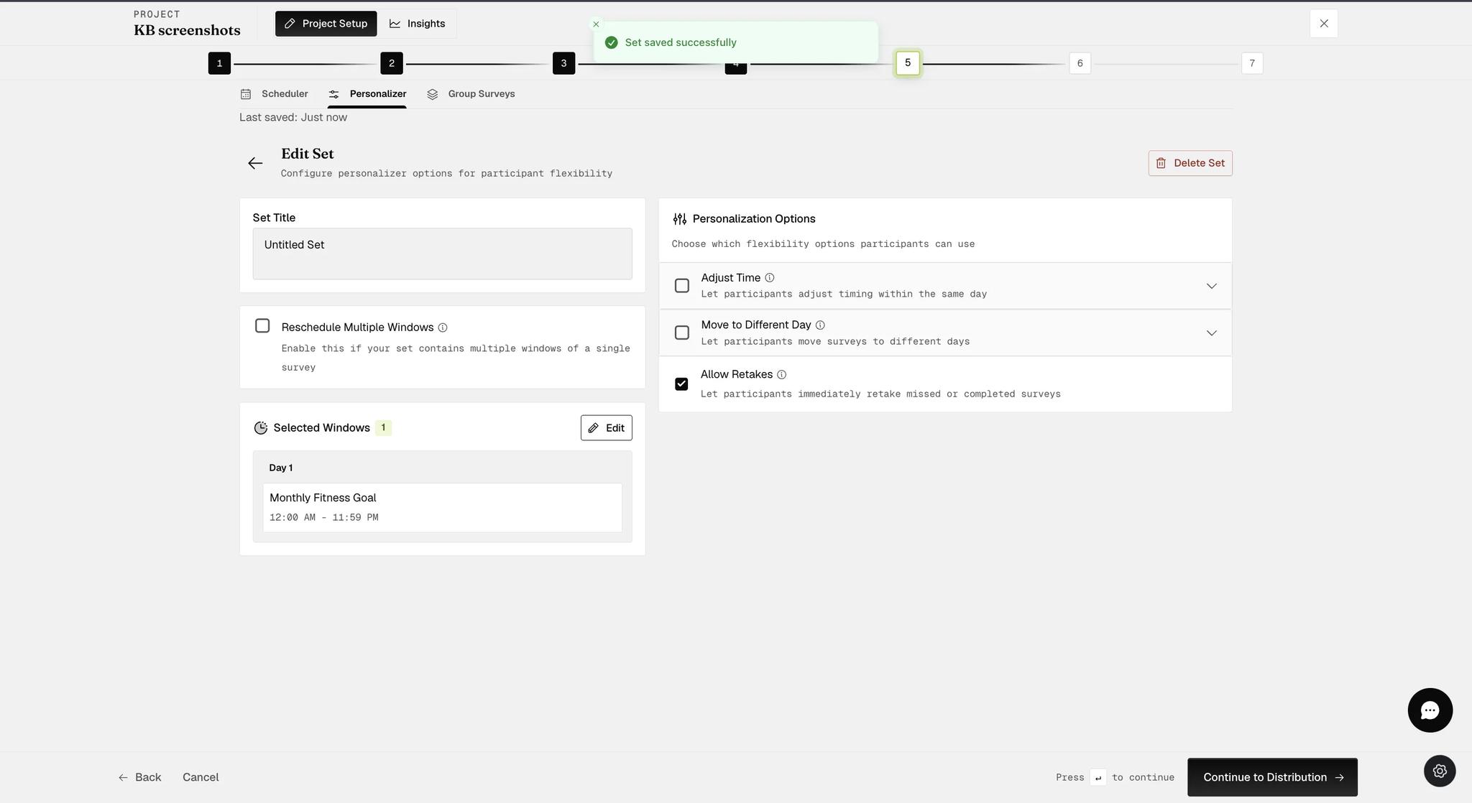The image size is (1472, 803).
Task: Click info icon beside Reschedule Multiple Windows
Action: click(x=443, y=328)
